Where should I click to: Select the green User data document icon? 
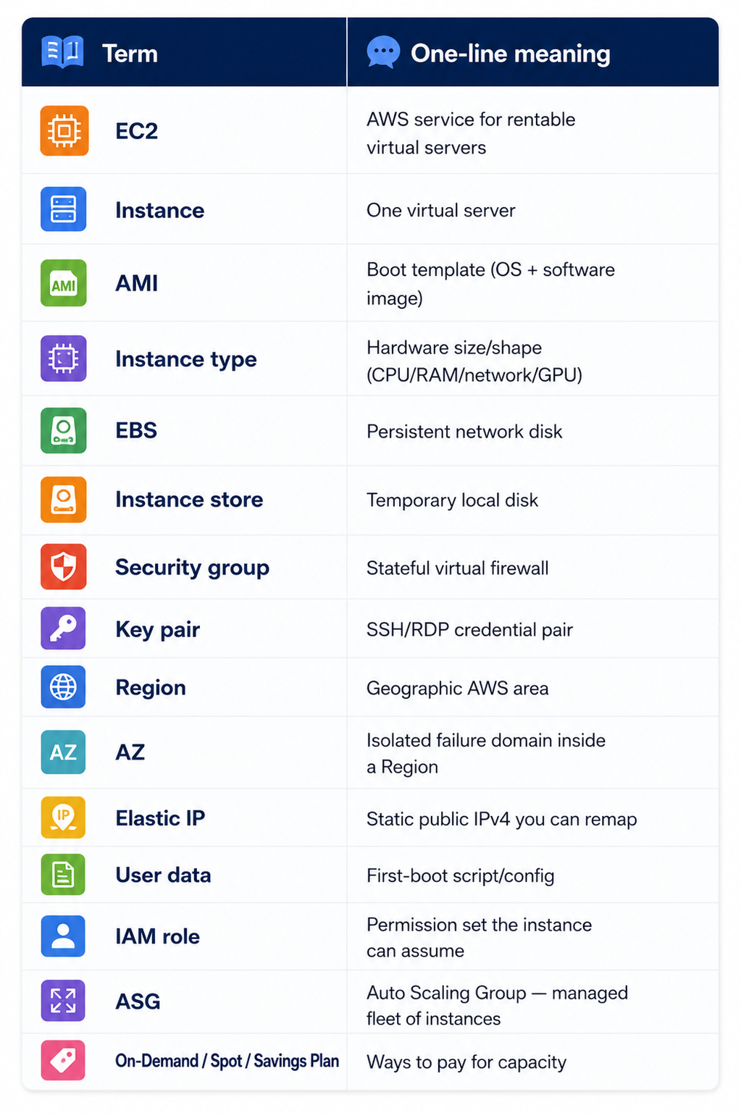click(64, 875)
